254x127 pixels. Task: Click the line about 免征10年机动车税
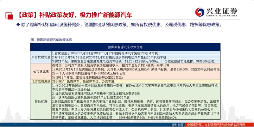[x=109, y=57]
